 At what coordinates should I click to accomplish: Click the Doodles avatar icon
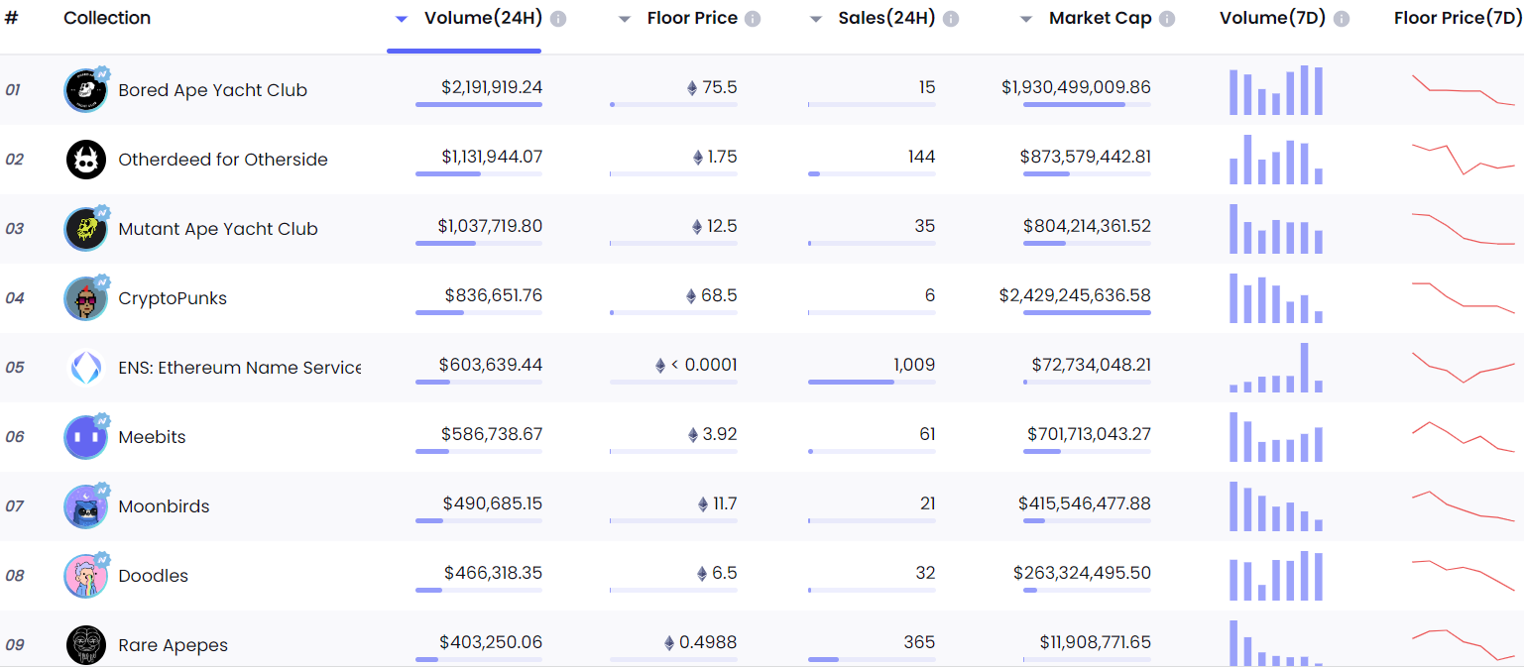86,576
